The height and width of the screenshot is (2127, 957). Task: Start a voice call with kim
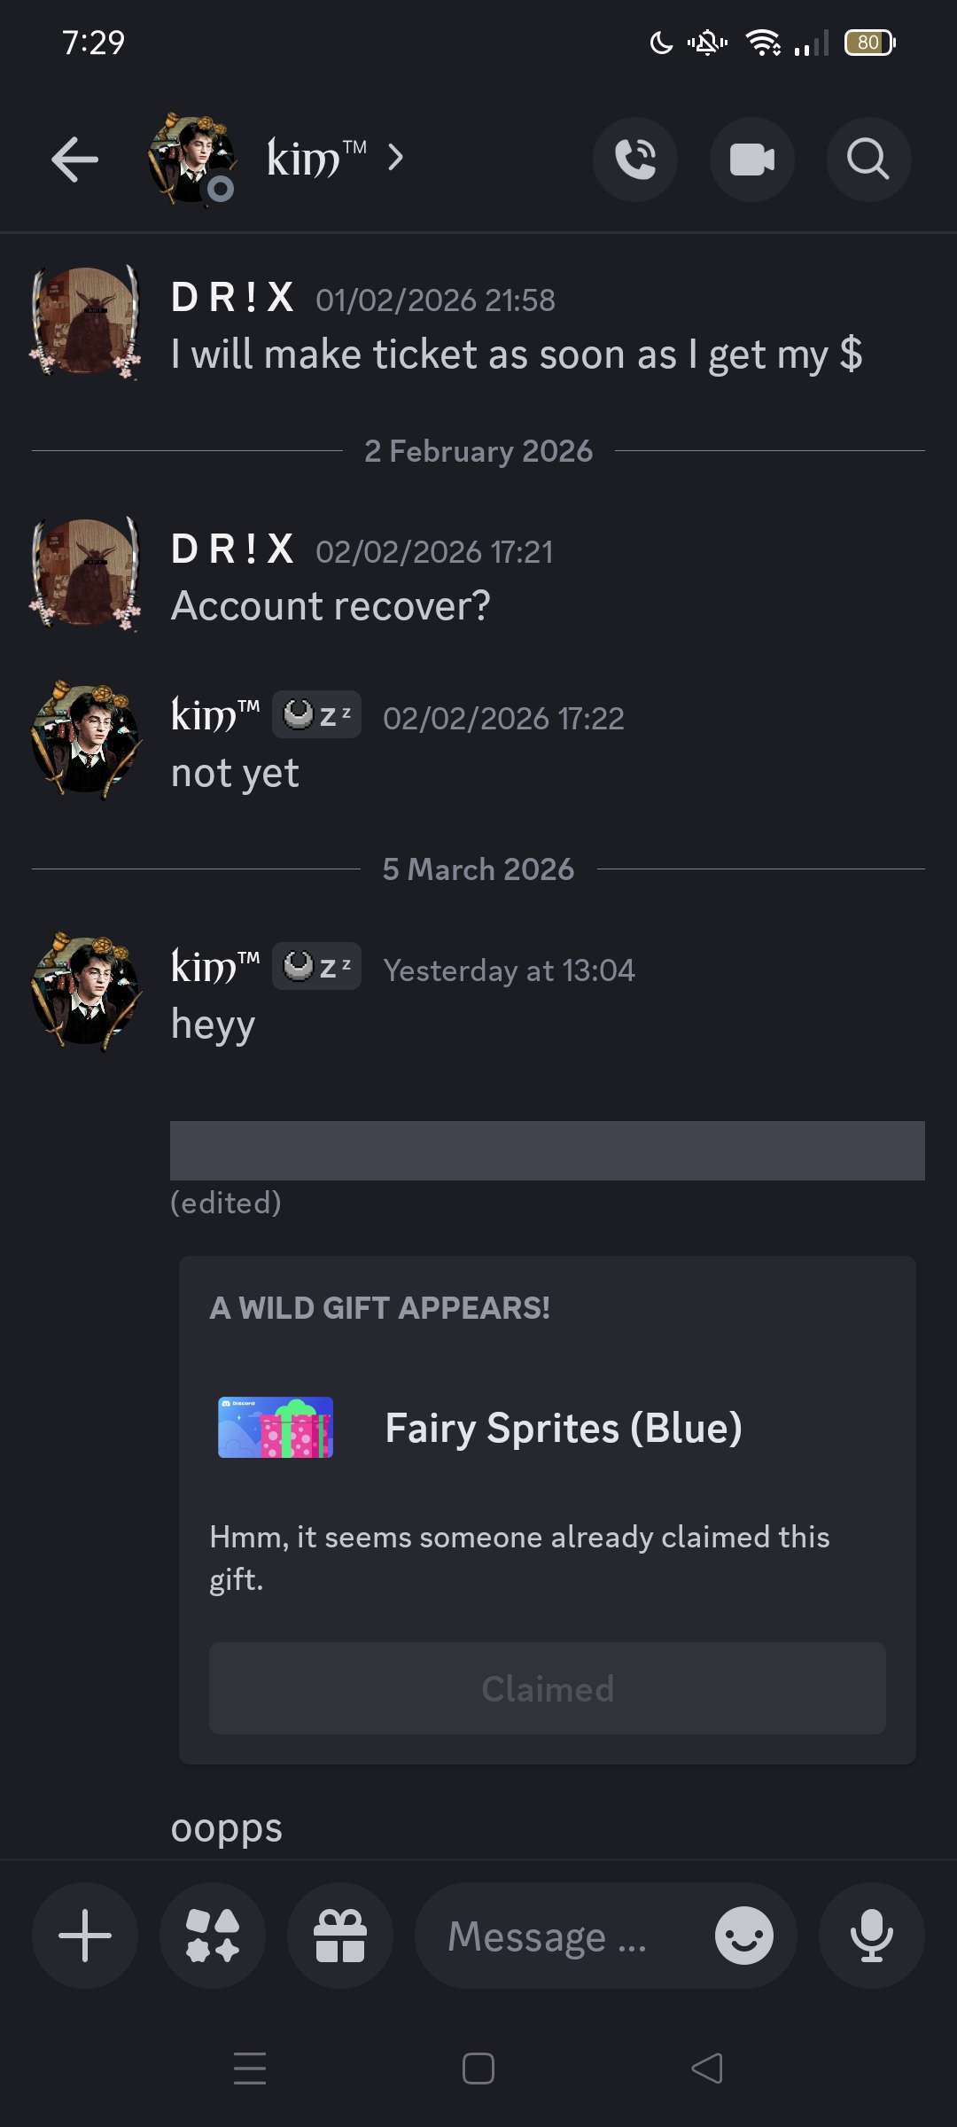(635, 160)
